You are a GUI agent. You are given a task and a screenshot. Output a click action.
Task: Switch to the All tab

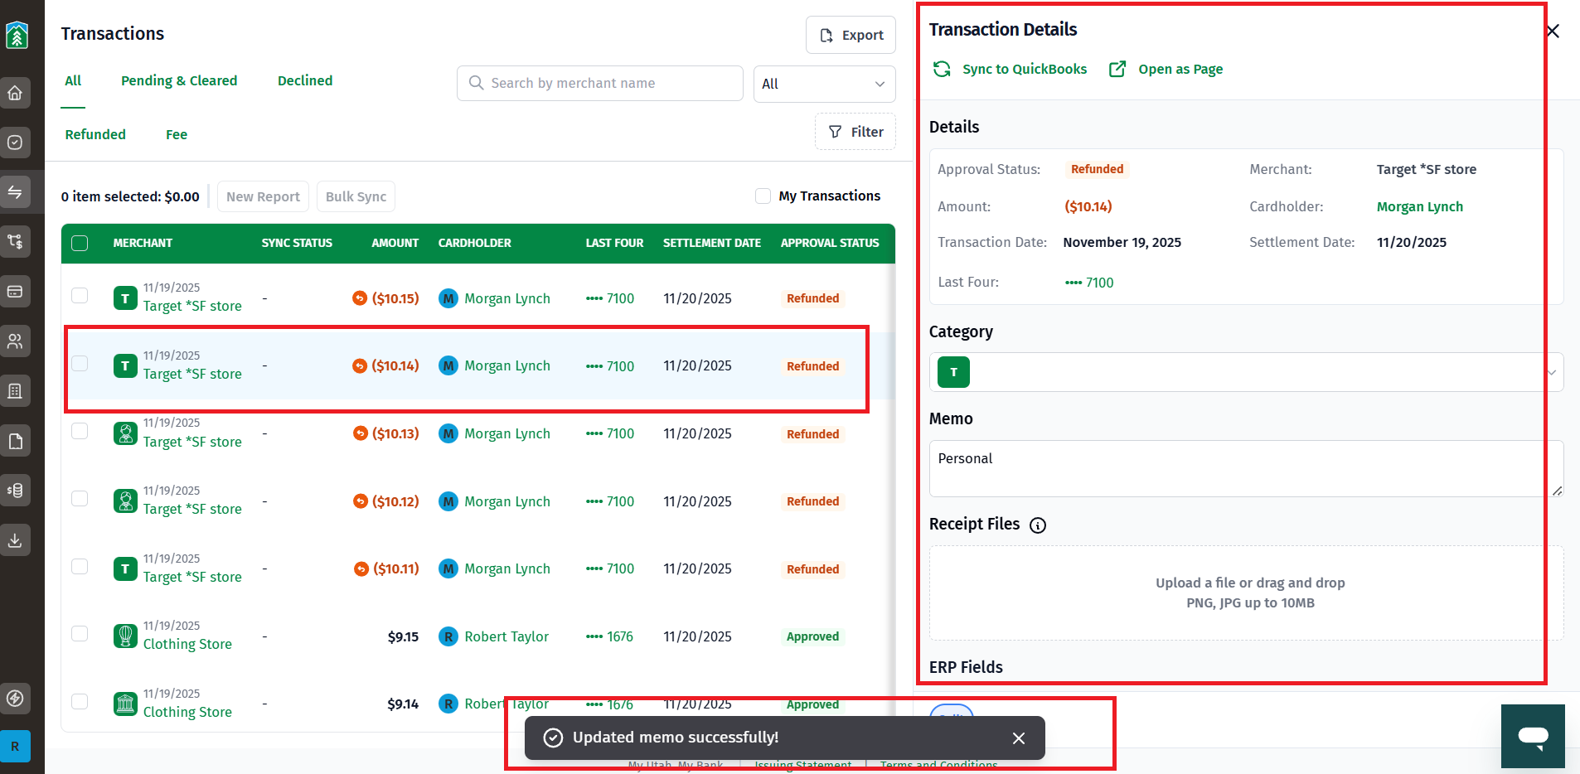(x=73, y=80)
